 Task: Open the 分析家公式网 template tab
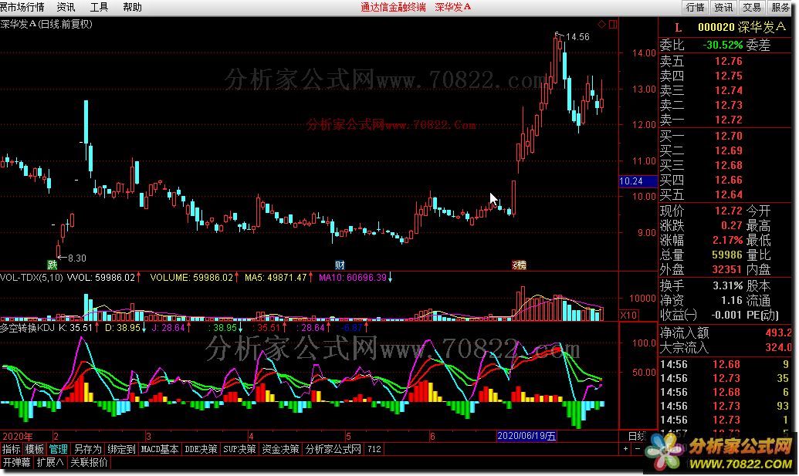[333, 449]
